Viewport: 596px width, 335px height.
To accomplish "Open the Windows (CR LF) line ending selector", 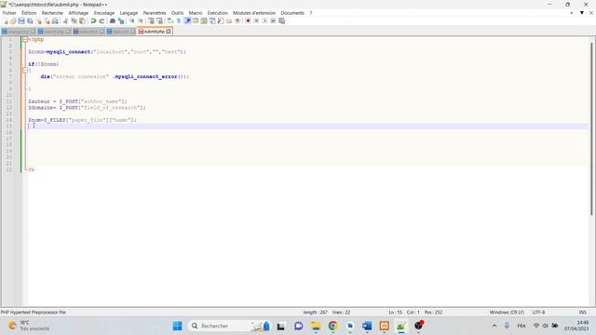I will click(x=507, y=313).
